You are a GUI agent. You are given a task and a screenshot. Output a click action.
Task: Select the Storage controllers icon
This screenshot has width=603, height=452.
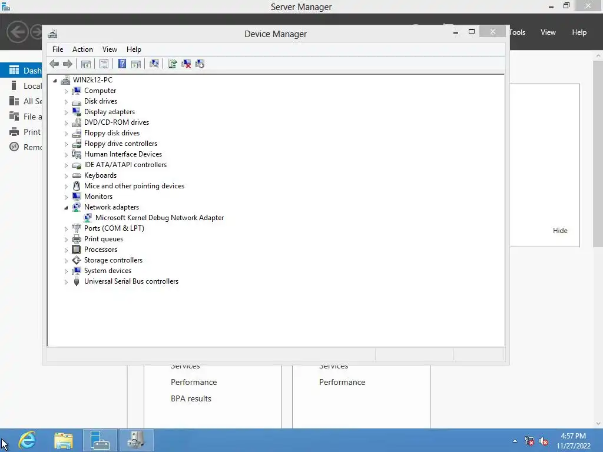[77, 260]
